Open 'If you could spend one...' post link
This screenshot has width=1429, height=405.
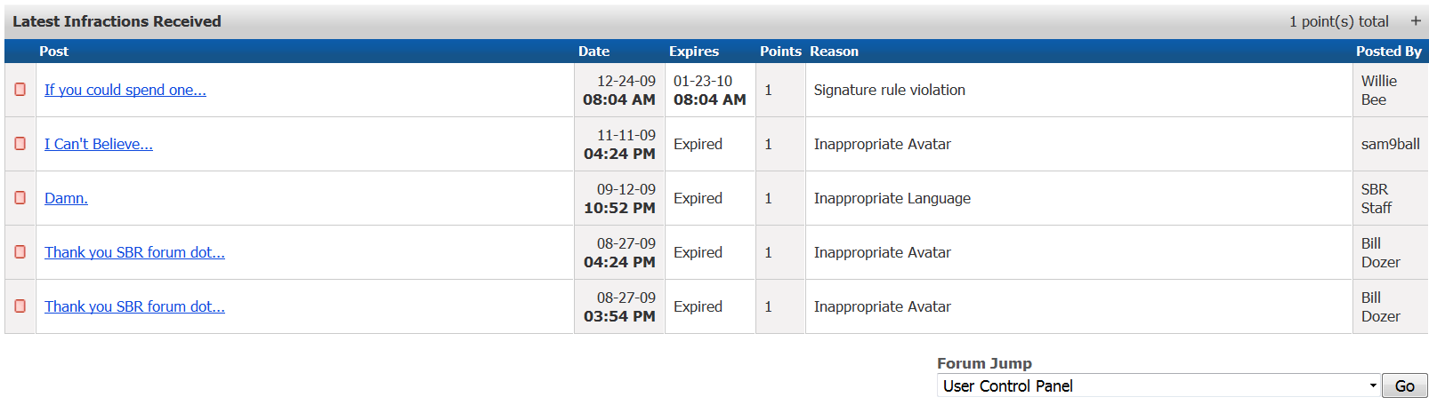125,90
